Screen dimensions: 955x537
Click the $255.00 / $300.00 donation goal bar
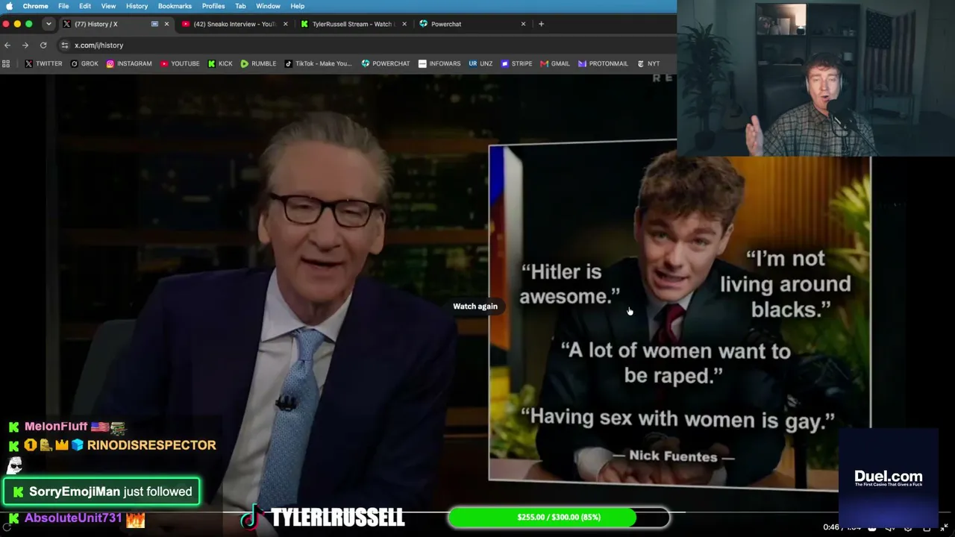pyautogui.click(x=559, y=517)
